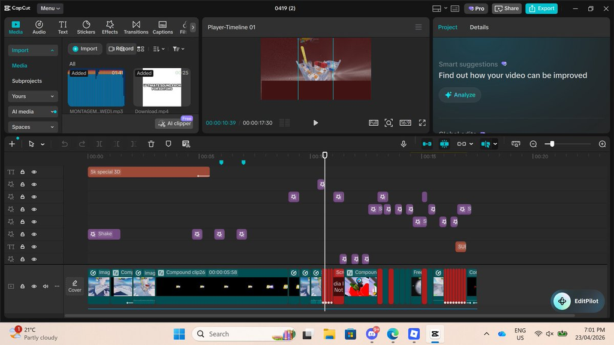This screenshot has height=345, width=614.
Task: Toggle auto snapping in timeline
Action: pyautogui.click(x=444, y=144)
